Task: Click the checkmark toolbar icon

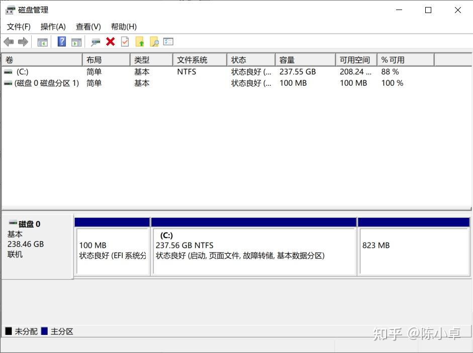Action: 124,42
